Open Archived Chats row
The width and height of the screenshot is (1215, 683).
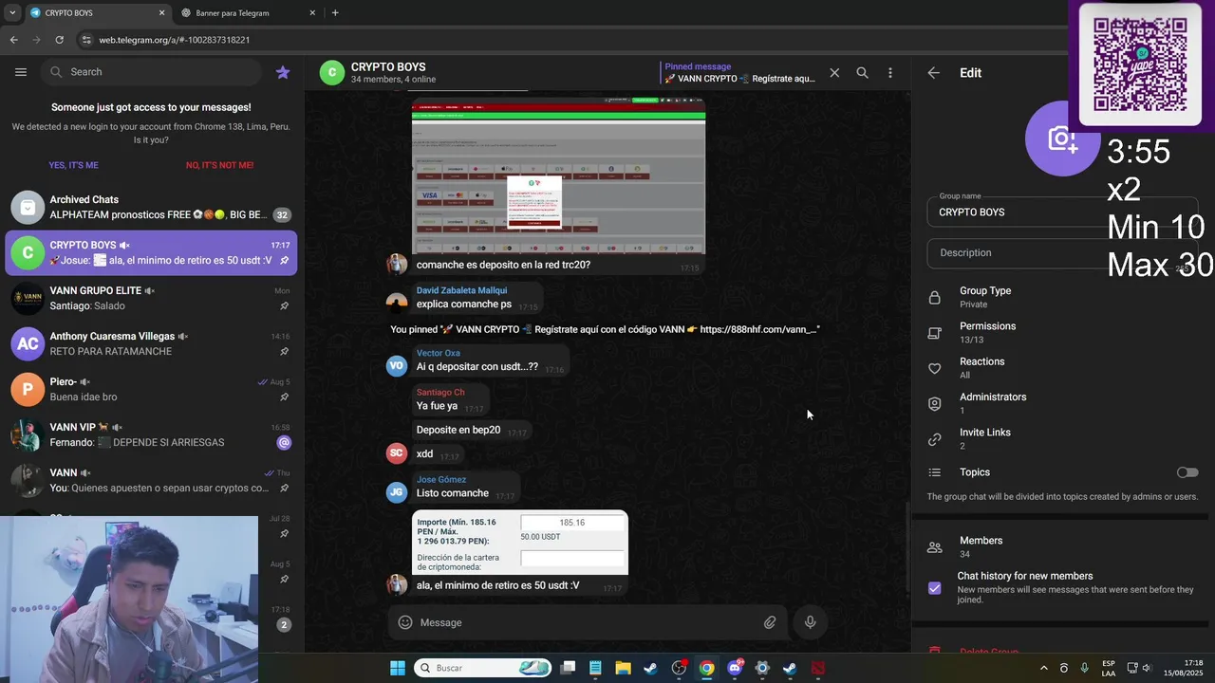[x=152, y=207]
